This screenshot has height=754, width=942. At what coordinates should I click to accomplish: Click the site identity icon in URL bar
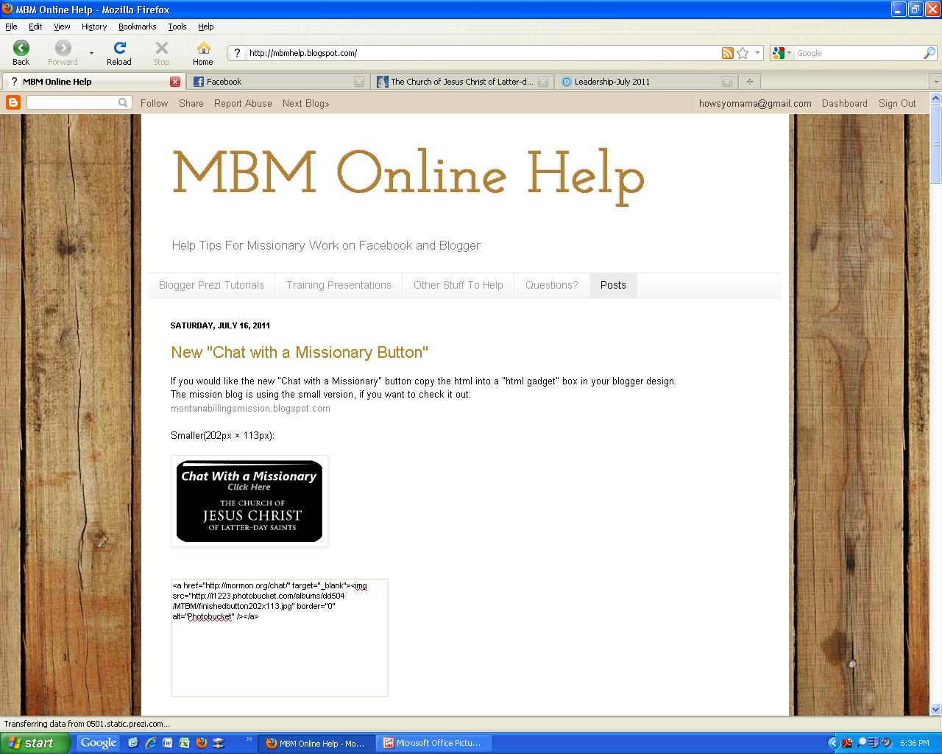point(236,53)
